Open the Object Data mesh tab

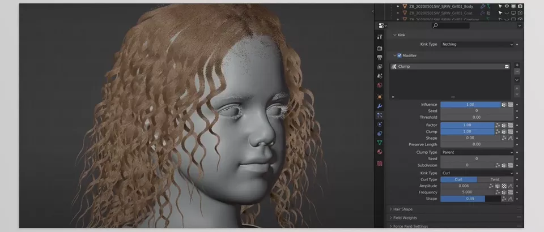[x=380, y=143]
